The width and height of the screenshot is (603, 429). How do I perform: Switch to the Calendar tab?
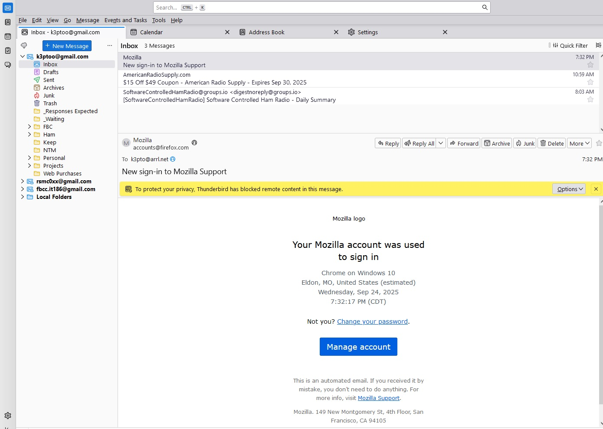(180, 32)
